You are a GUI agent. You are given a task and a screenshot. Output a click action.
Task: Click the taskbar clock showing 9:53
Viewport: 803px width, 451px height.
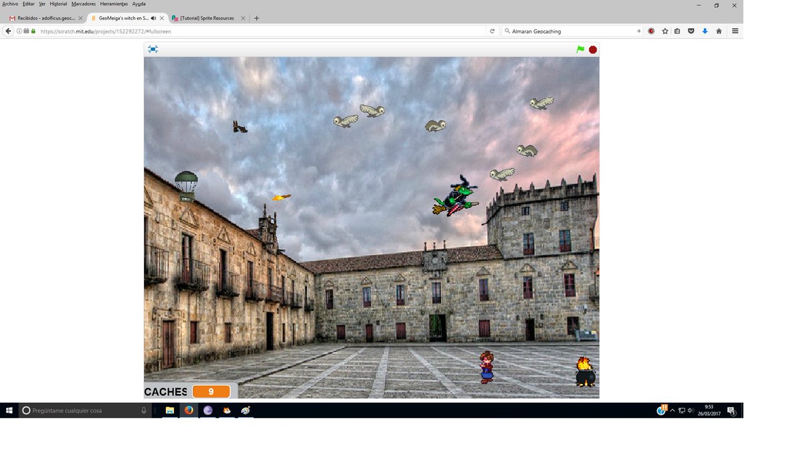point(709,410)
